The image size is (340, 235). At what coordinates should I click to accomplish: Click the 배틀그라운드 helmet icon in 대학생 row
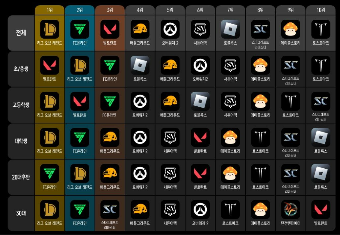(x=110, y=138)
